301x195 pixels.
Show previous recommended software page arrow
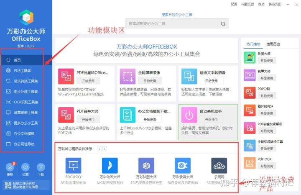click(x=99, y=149)
